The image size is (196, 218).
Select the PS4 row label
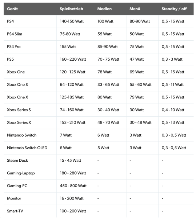11,21
